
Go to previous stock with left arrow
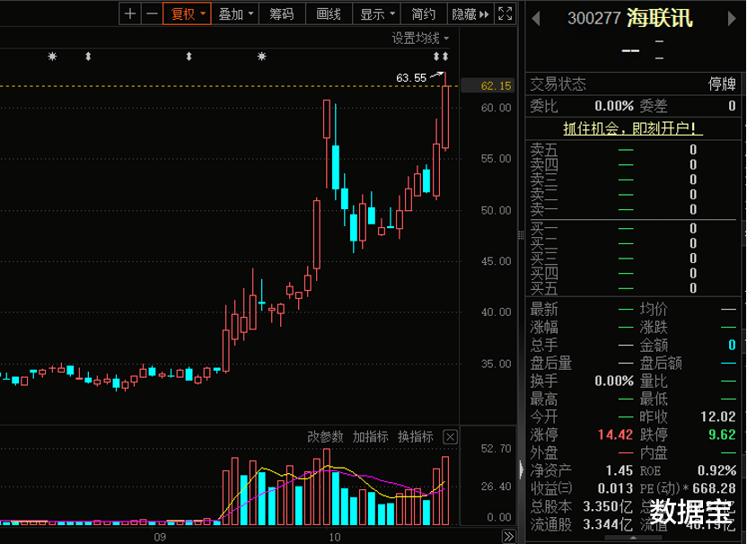coord(536,19)
